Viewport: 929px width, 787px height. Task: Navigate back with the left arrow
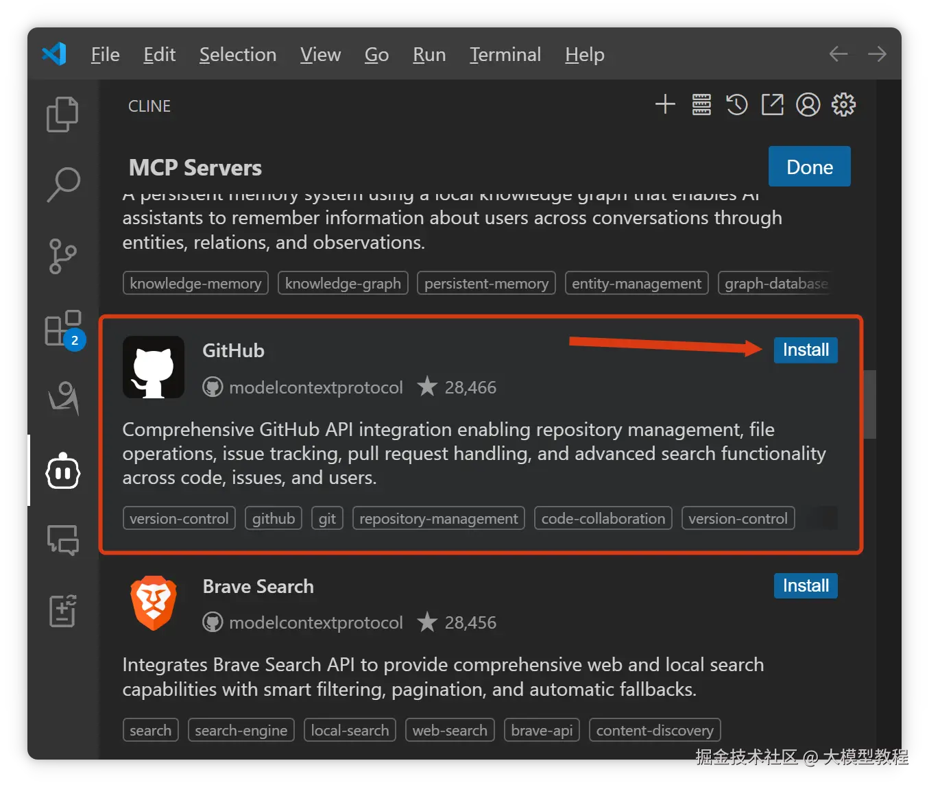click(x=838, y=53)
